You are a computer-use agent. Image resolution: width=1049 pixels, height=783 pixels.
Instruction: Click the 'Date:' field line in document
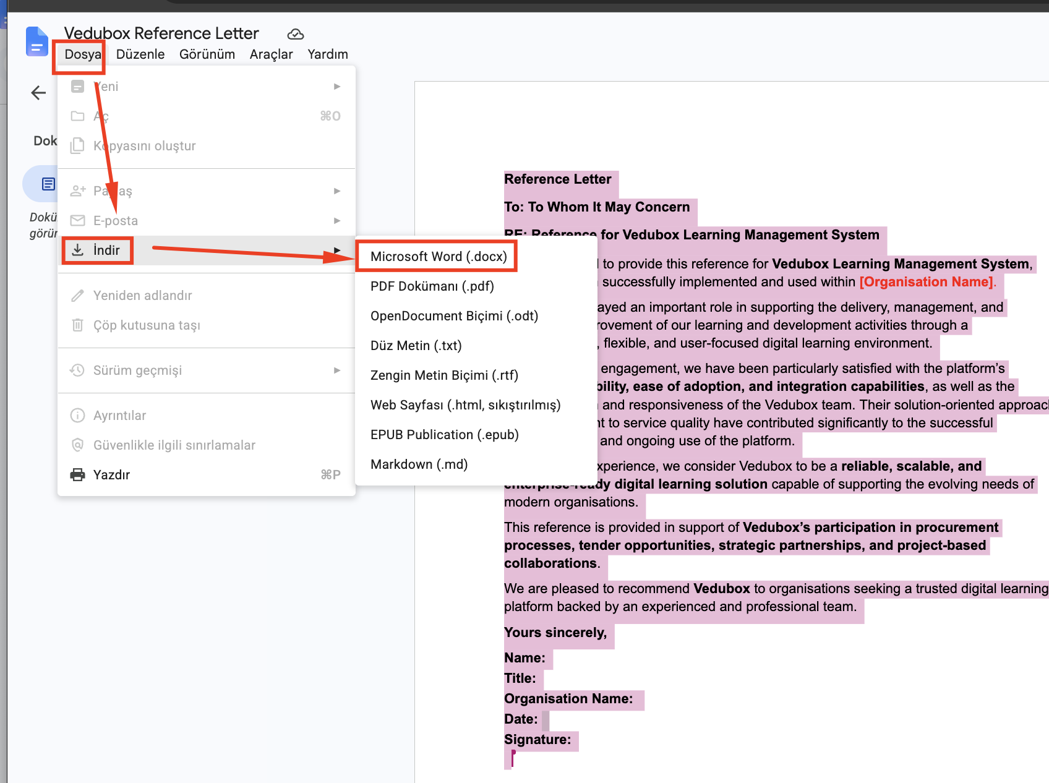[x=521, y=719]
